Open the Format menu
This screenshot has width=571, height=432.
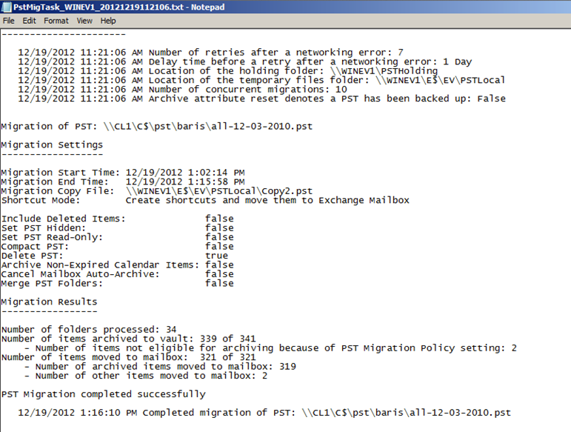tap(56, 21)
